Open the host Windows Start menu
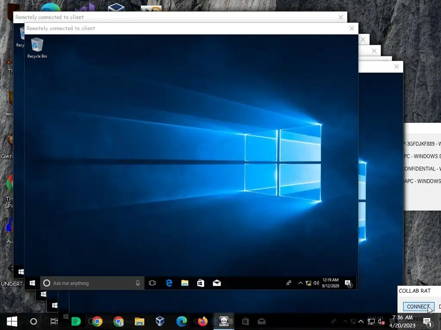441x330 pixels. tap(12, 321)
